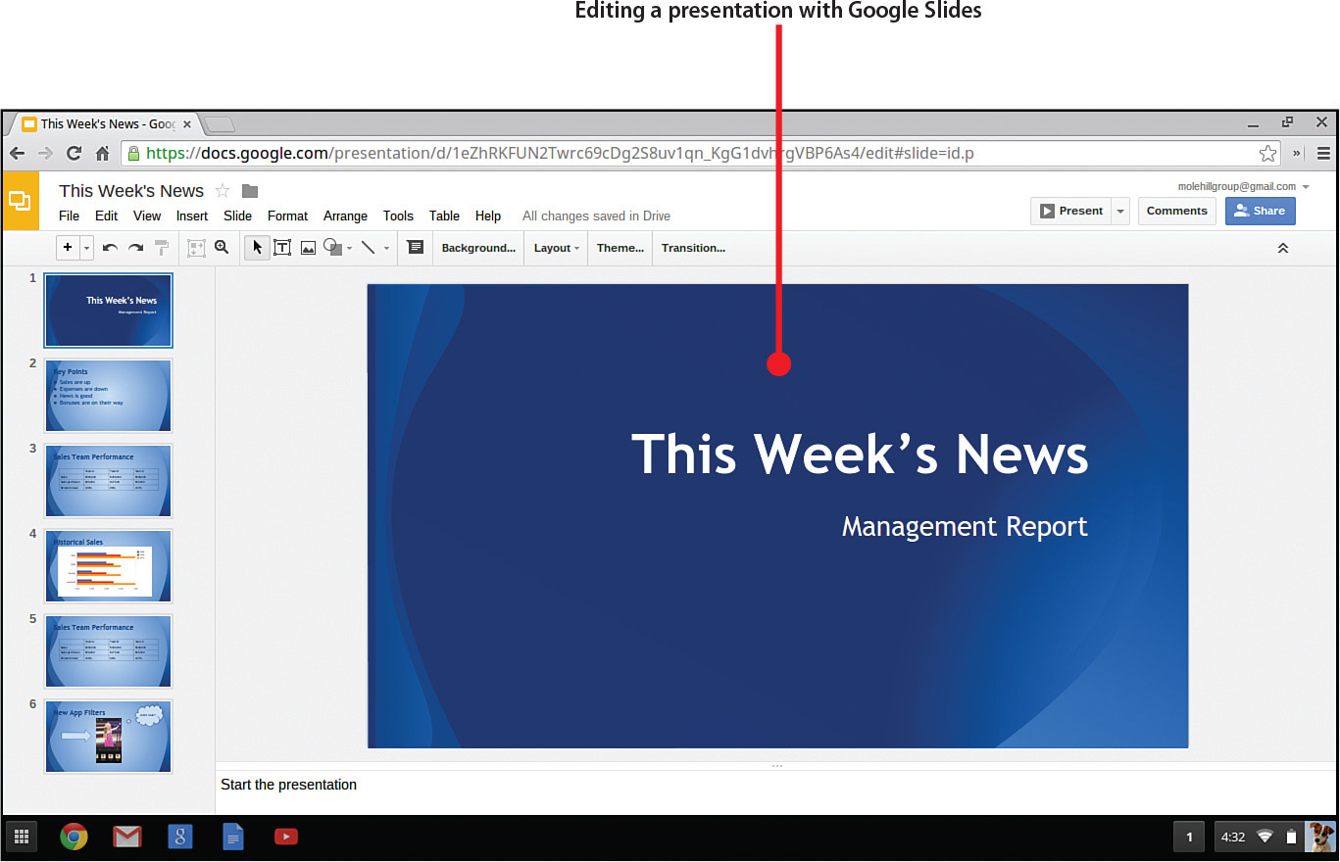The image size is (1340, 862).
Task: Star the This Week's News presentation
Action: coord(223,191)
